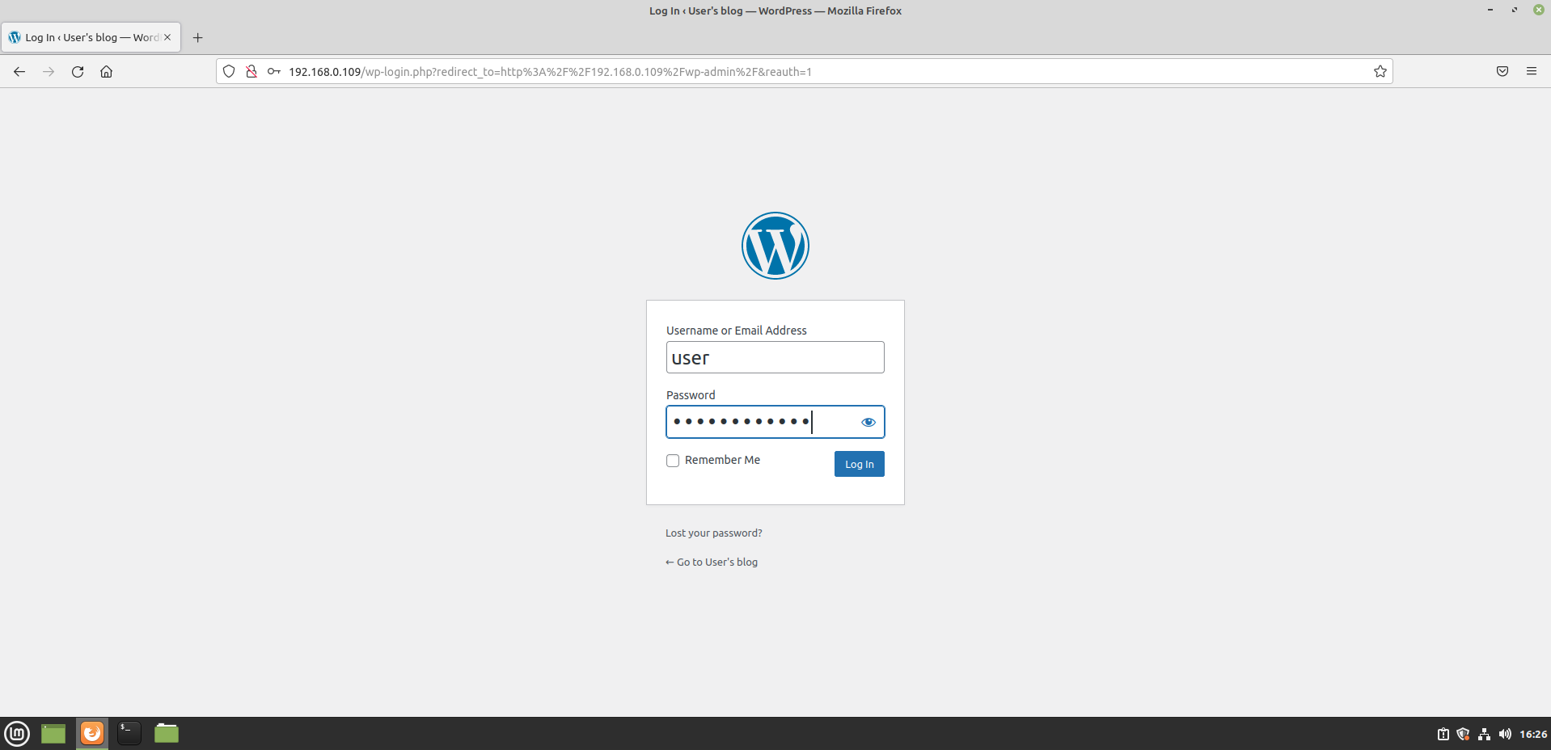Go to the Firefox home page
The height and width of the screenshot is (750, 1551).
pos(106,72)
